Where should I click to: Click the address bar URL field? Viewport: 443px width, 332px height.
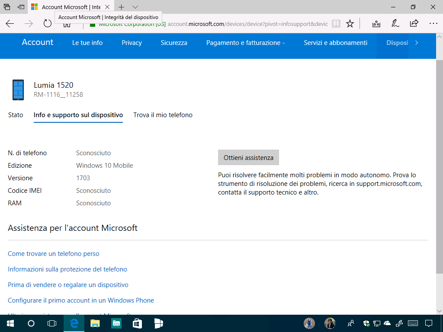(x=248, y=24)
